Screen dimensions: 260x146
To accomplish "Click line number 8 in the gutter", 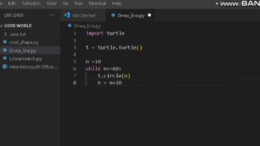I will 75,83.
